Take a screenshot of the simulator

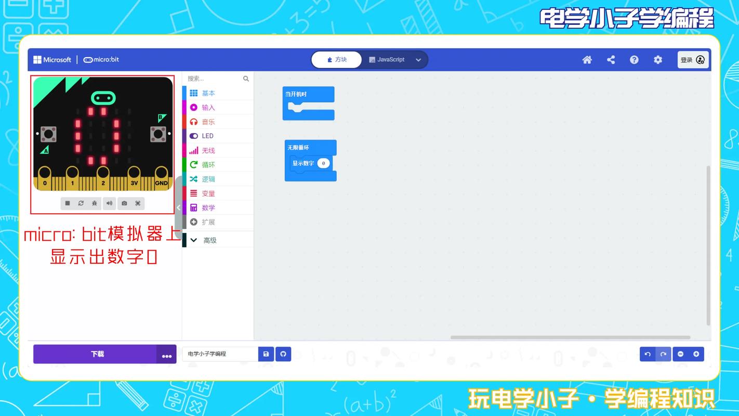(123, 203)
